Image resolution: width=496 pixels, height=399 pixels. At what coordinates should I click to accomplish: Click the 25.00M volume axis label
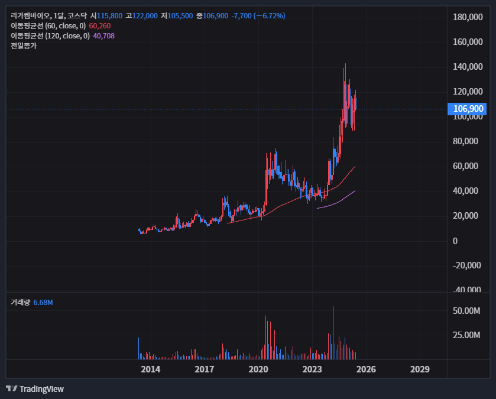click(x=466, y=335)
